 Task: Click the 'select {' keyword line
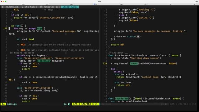click(x=119, y=72)
